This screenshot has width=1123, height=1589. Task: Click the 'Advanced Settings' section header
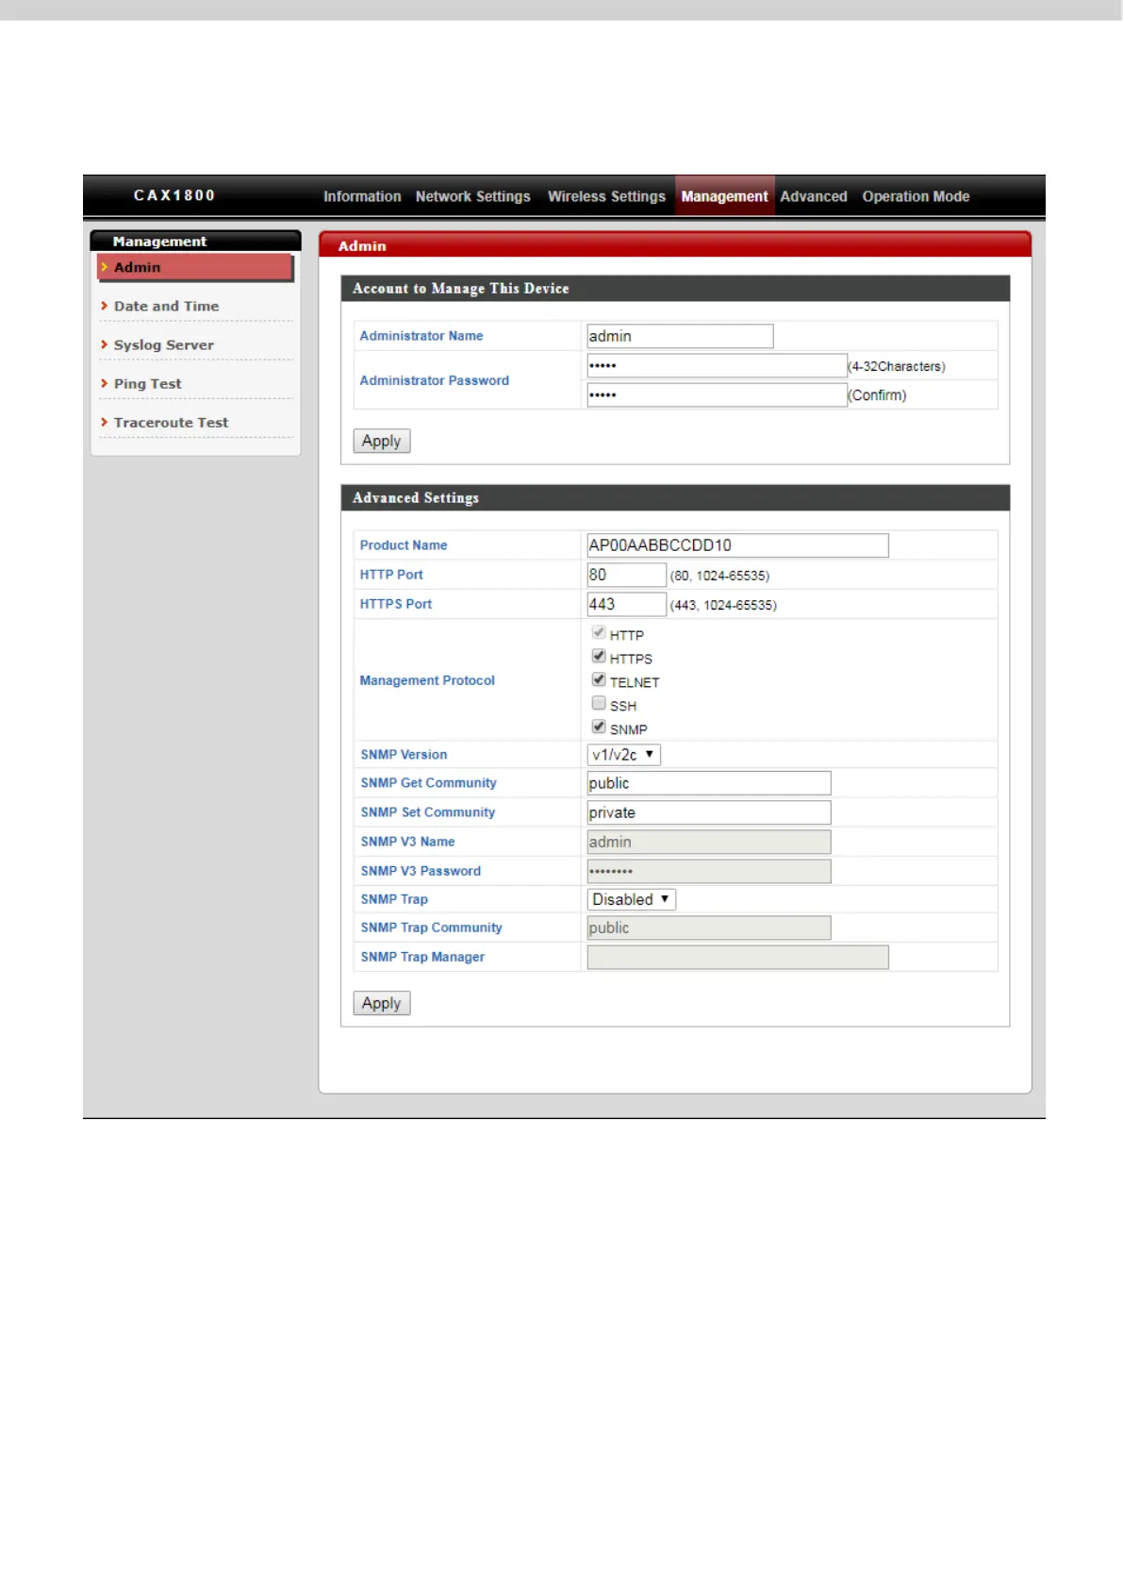point(415,498)
